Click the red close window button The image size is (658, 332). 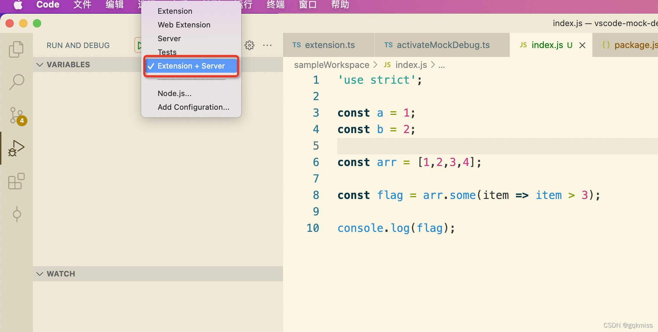point(10,23)
